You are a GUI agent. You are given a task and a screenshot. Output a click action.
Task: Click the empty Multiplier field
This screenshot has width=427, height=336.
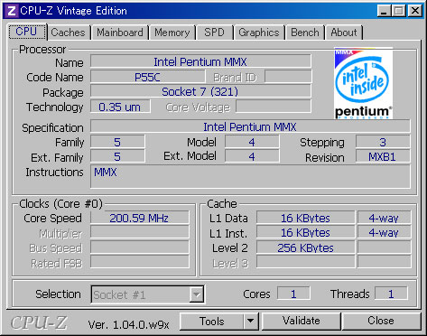(x=139, y=233)
